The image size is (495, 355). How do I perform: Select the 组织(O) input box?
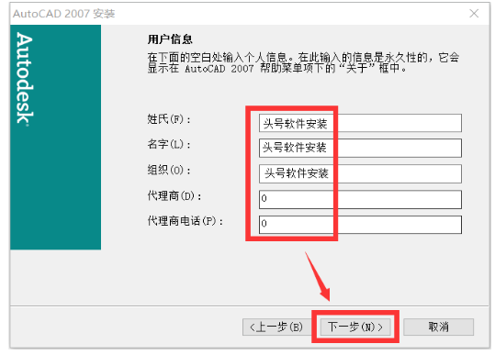(x=360, y=173)
